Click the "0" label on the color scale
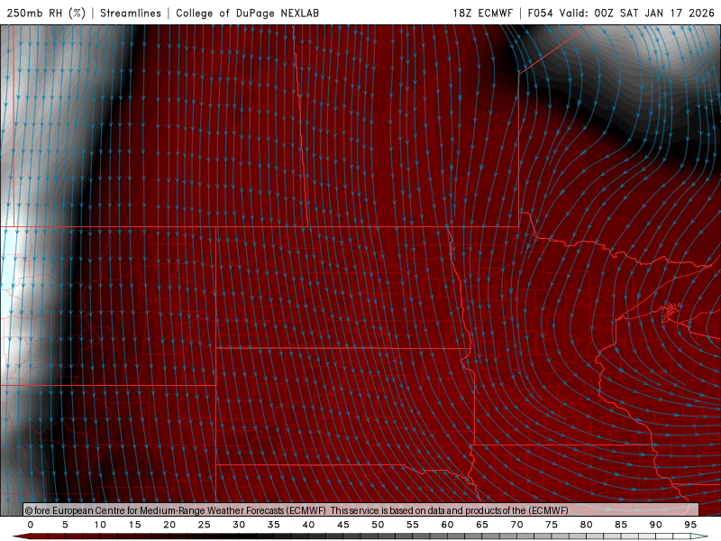 [31, 525]
